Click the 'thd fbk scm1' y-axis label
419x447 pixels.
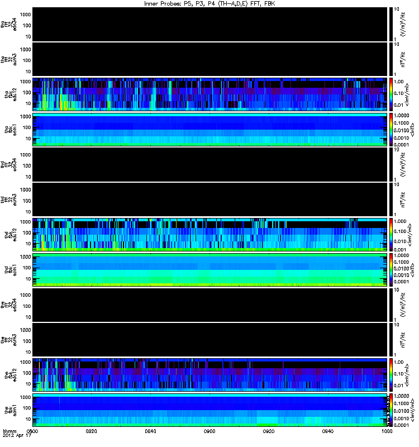pos(11,270)
